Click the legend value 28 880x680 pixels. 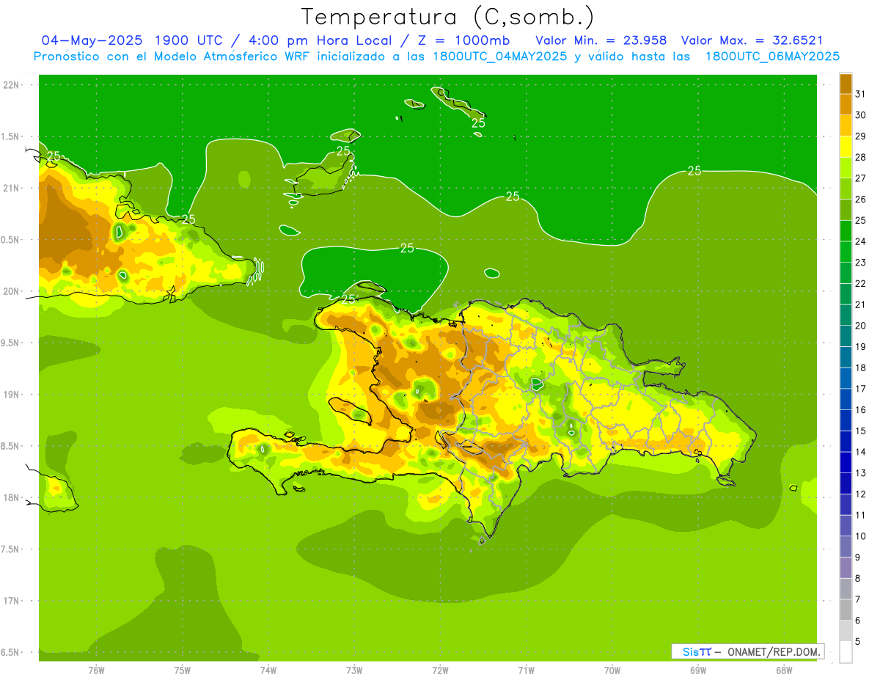pos(861,157)
